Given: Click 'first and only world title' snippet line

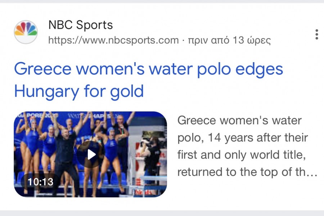Looking at the screenshot, I should click(x=242, y=155).
